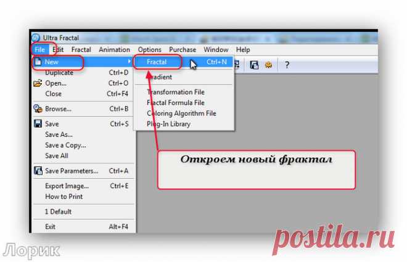
Task: Click the Ultra Fractal title bar icon
Action: (x=35, y=38)
